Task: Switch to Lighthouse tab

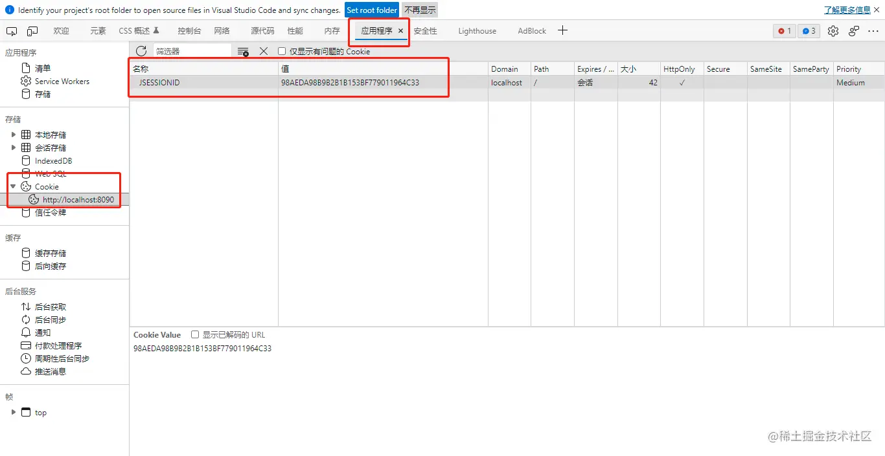Action: [477, 31]
